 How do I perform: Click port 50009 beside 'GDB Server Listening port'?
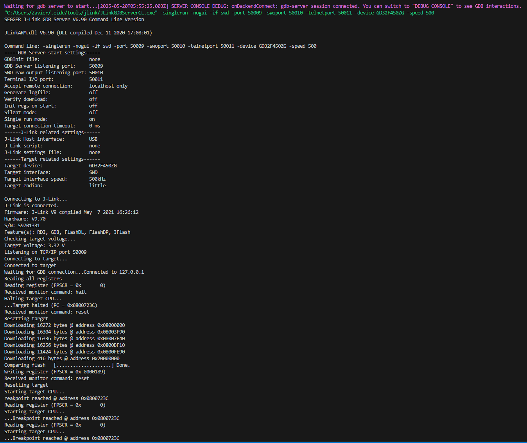(96, 66)
